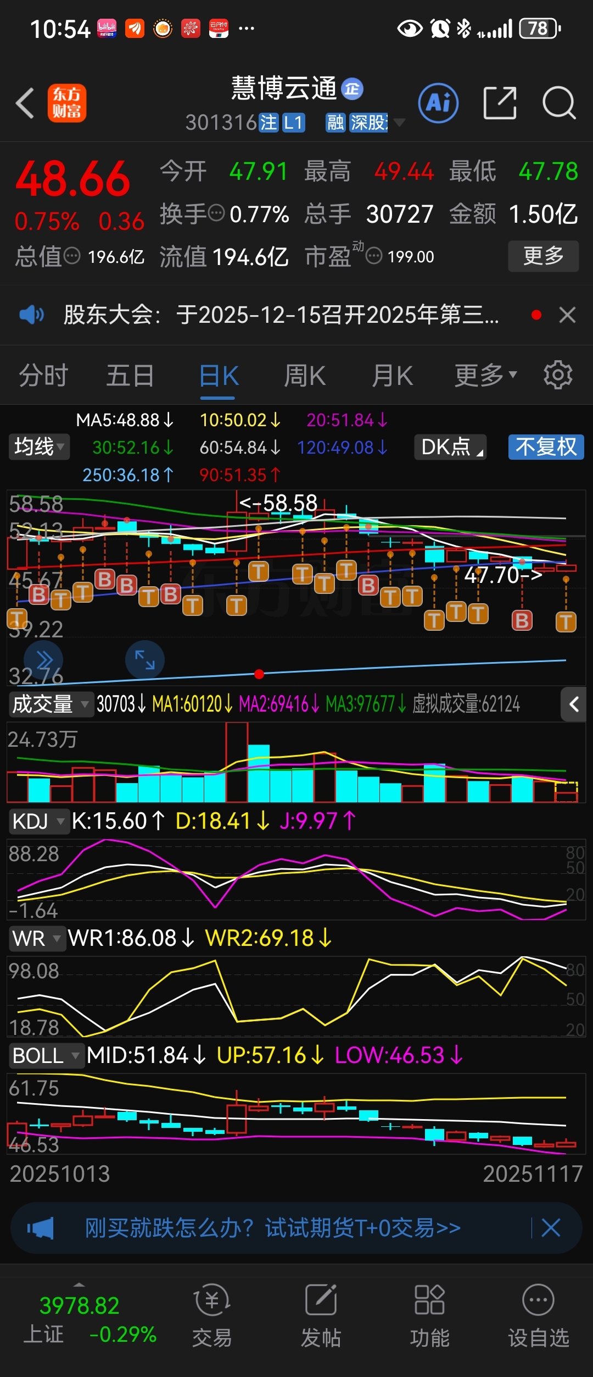
Task: Tap the battery 78 indicator
Action: point(540,29)
